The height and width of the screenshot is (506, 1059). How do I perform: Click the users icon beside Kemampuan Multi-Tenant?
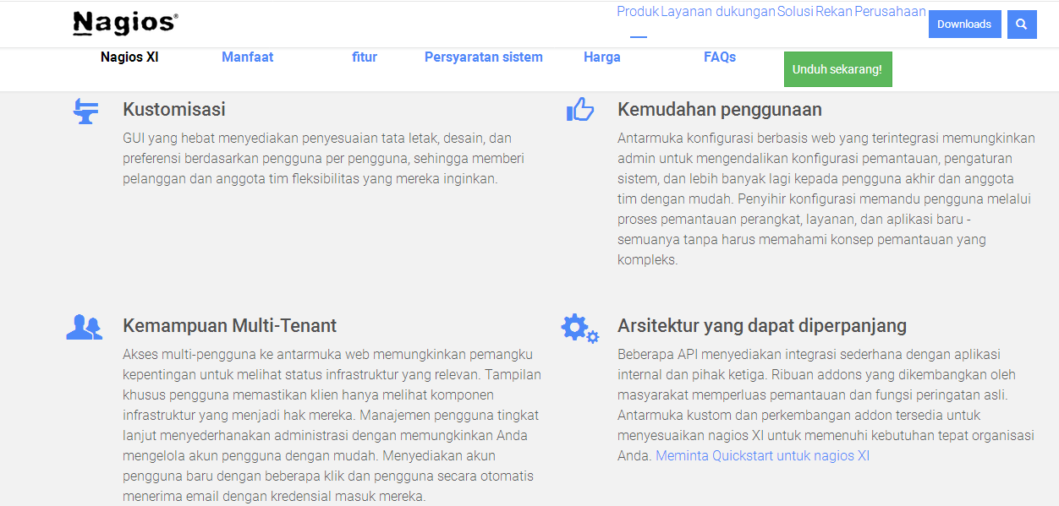pyautogui.click(x=84, y=327)
